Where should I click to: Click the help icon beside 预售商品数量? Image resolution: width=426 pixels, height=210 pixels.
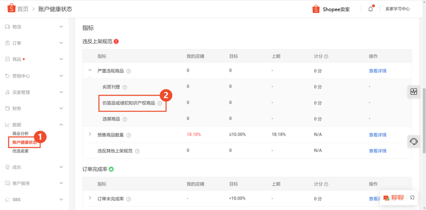click(x=129, y=135)
